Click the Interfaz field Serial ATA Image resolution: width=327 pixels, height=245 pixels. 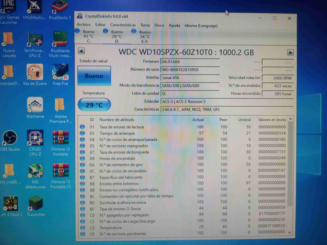click(x=190, y=78)
